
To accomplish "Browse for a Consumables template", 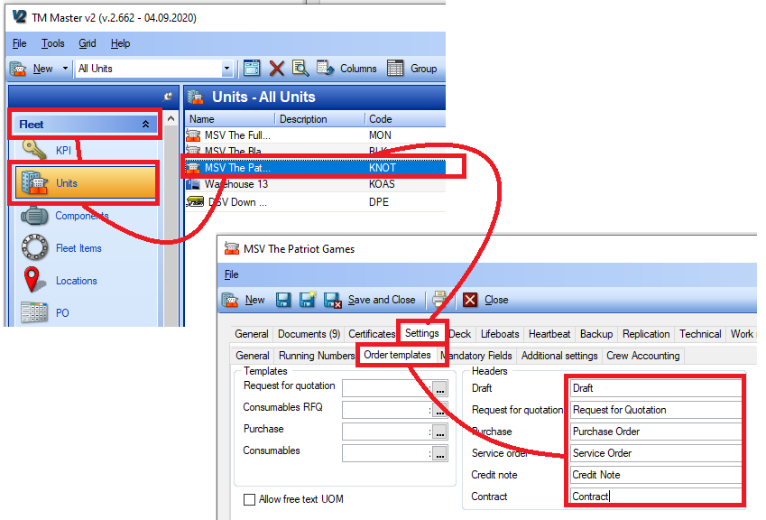I will click(439, 453).
